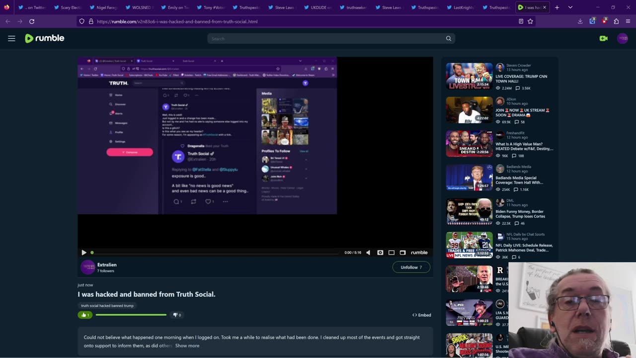Image resolution: width=636 pixels, height=358 pixels.
Task: Click the paused video frame
Action: tap(255, 152)
